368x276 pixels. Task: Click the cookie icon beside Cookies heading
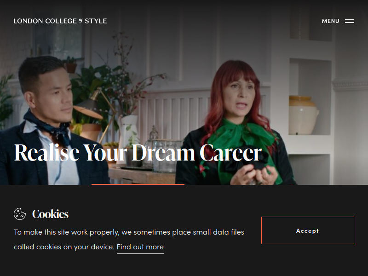(x=20, y=214)
